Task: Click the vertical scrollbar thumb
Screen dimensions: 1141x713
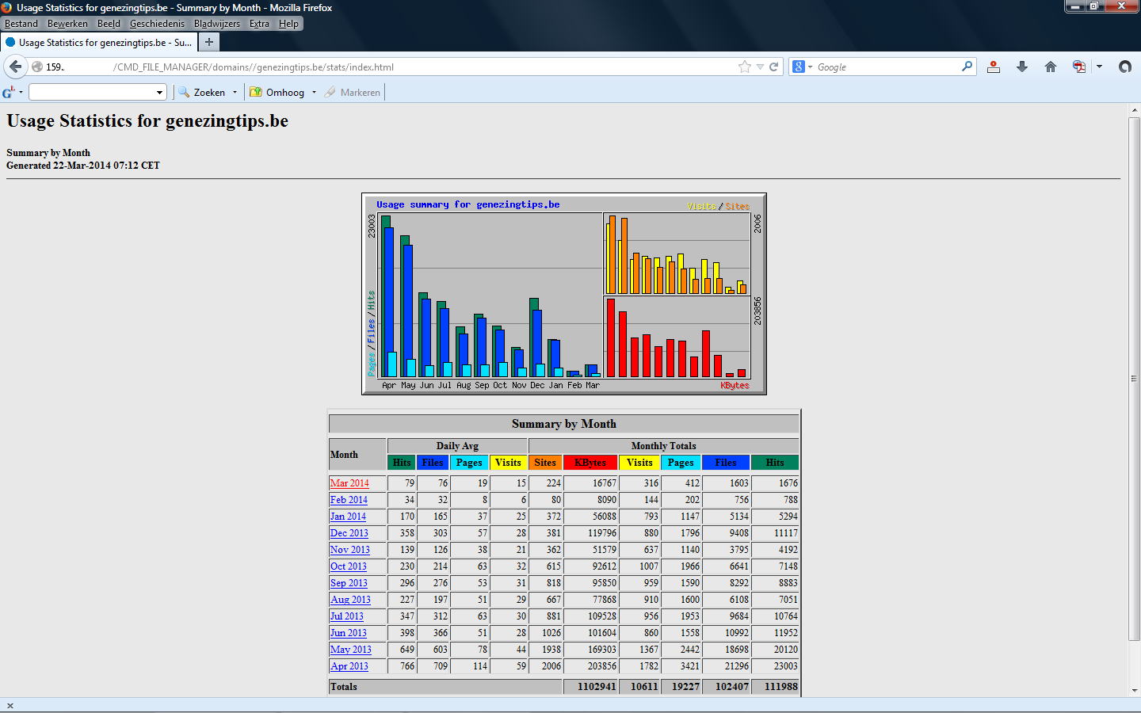Action: [x=1134, y=379]
